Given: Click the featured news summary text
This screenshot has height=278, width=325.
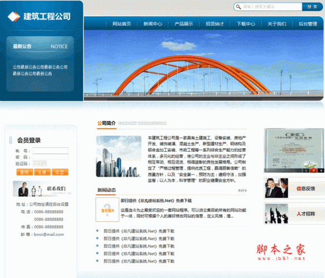Looking at the screenshot, I should coord(183,214).
